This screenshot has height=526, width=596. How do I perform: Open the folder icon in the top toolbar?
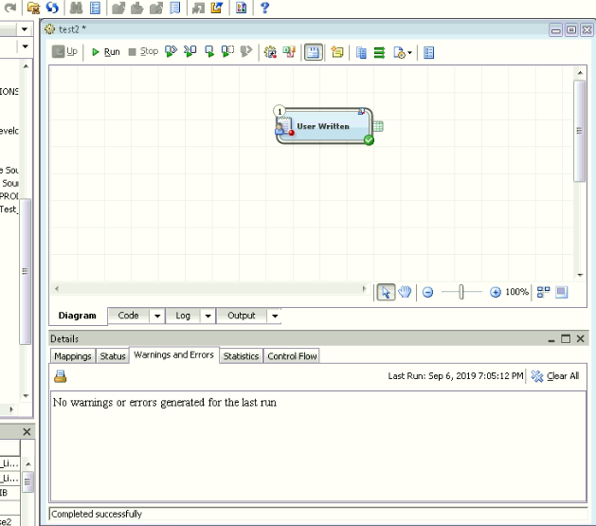click(33, 8)
